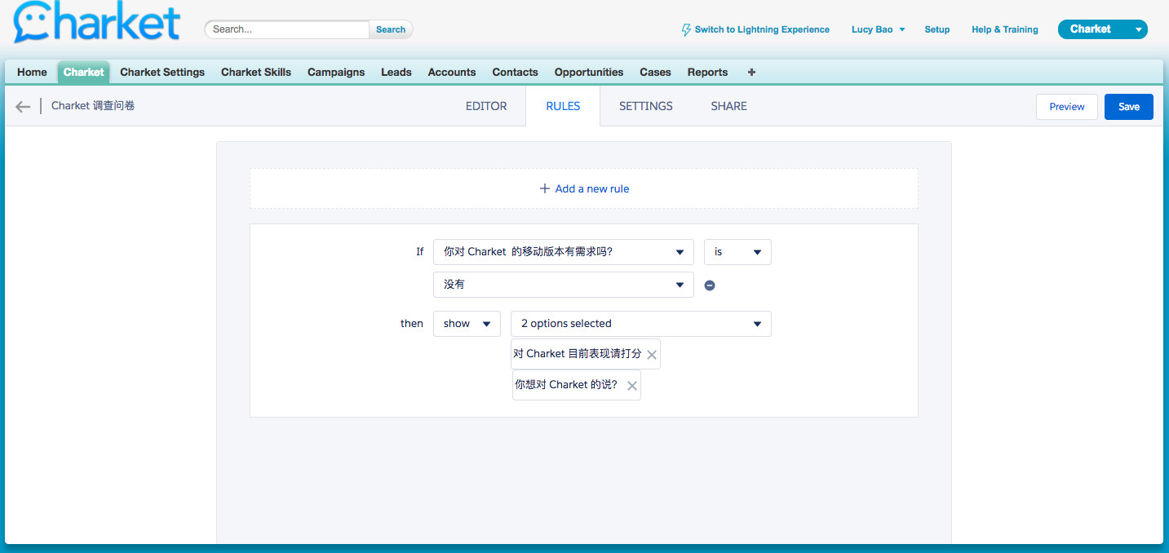Screen dimensions: 1169x553
Task: Open the question dropdown '你对 Charket 的移动版本有需求吗?'
Action: [563, 252]
